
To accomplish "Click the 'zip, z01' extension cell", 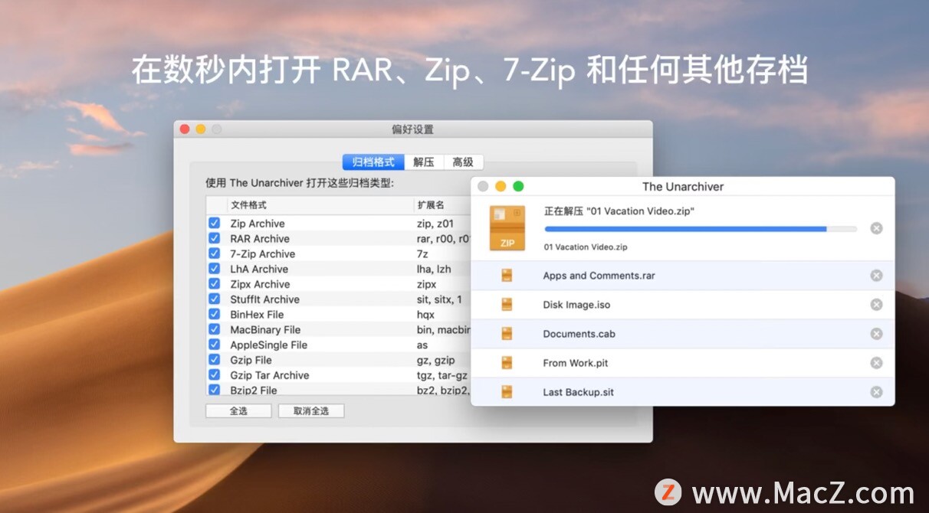I will 435,224.
